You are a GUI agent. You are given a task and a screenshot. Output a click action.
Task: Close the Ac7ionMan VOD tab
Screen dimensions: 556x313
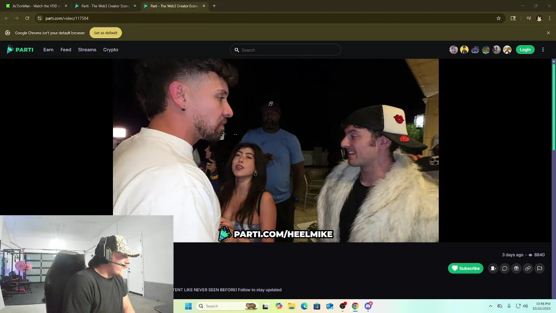66,6
